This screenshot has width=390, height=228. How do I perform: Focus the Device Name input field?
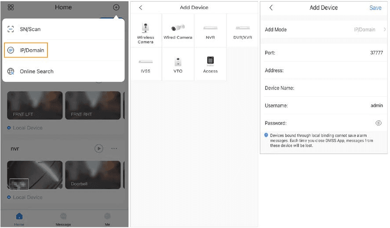[324, 88]
